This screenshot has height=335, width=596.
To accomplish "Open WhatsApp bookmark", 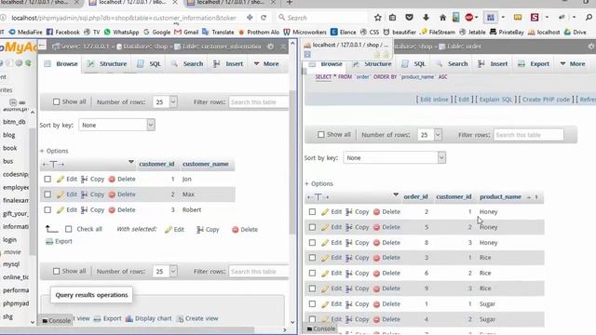I will [121, 33].
